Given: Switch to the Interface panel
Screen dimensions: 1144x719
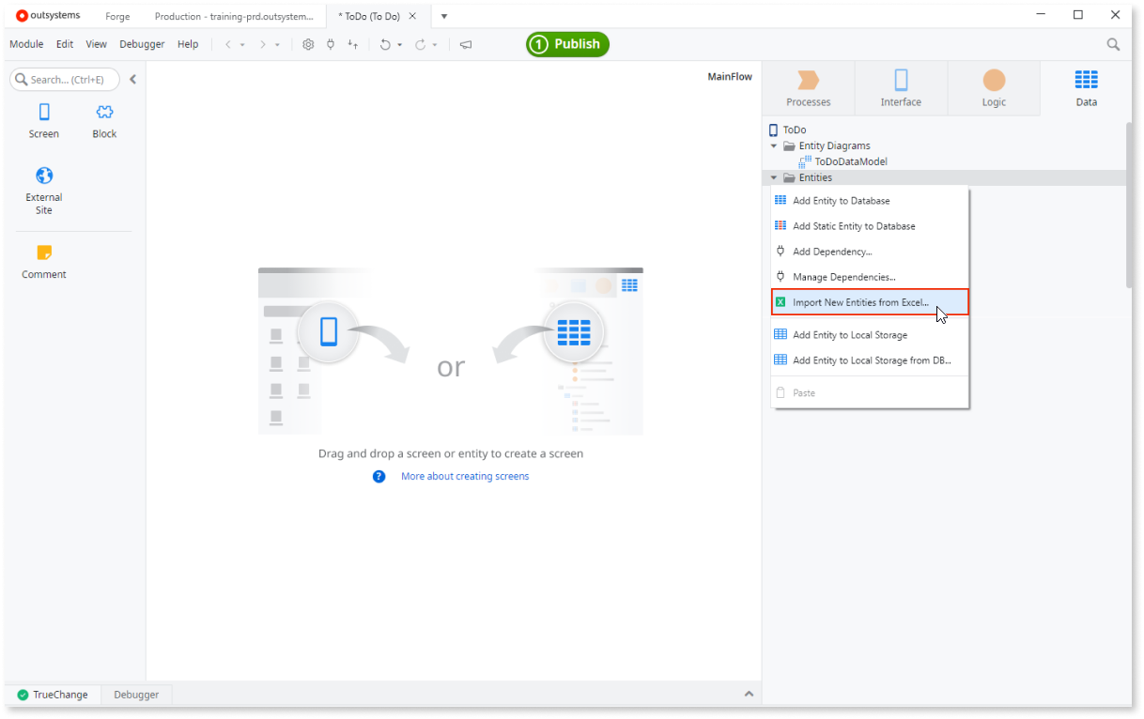Looking at the screenshot, I should 900,87.
